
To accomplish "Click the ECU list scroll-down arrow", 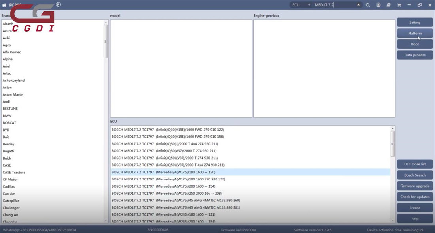I will [393, 220].
